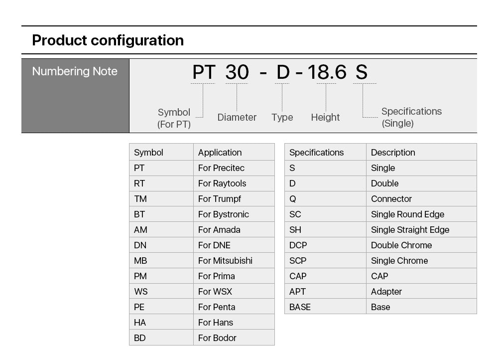
Task: Click the APT specification cell
Action: [x=297, y=292]
